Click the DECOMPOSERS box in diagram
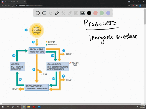The image size is (146, 109). coord(36,87)
